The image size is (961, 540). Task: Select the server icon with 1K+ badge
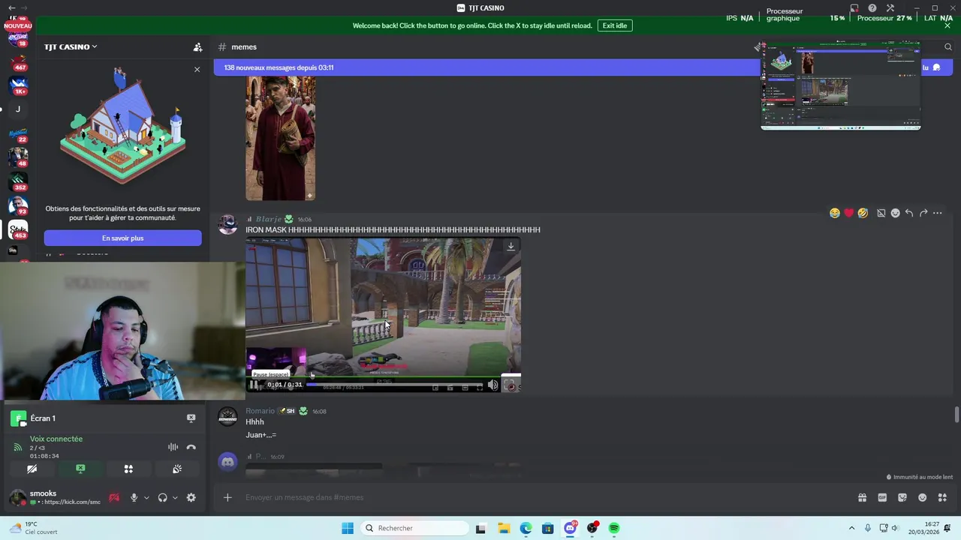click(x=18, y=85)
